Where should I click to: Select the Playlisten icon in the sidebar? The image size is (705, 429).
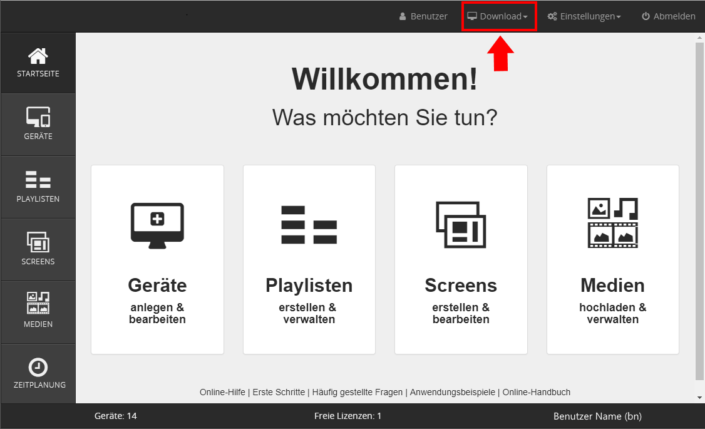pos(38,180)
